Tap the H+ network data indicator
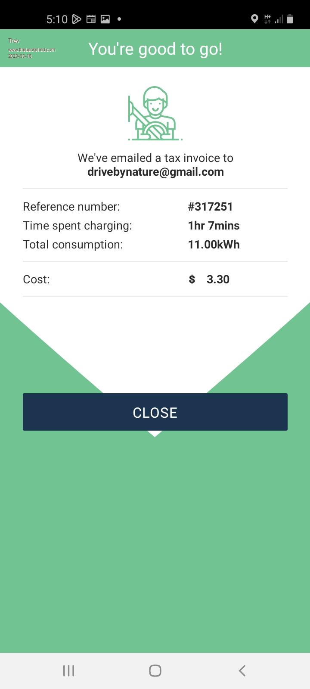 click(267, 19)
